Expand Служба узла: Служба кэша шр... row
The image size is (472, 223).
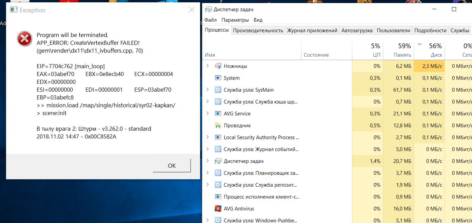tap(208, 101)
